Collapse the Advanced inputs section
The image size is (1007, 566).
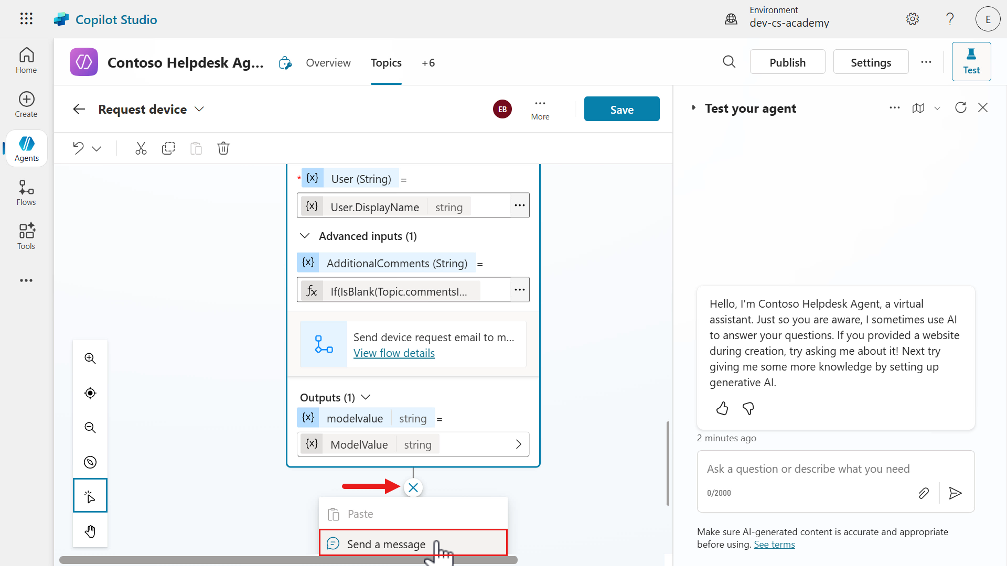coord(305,236)
